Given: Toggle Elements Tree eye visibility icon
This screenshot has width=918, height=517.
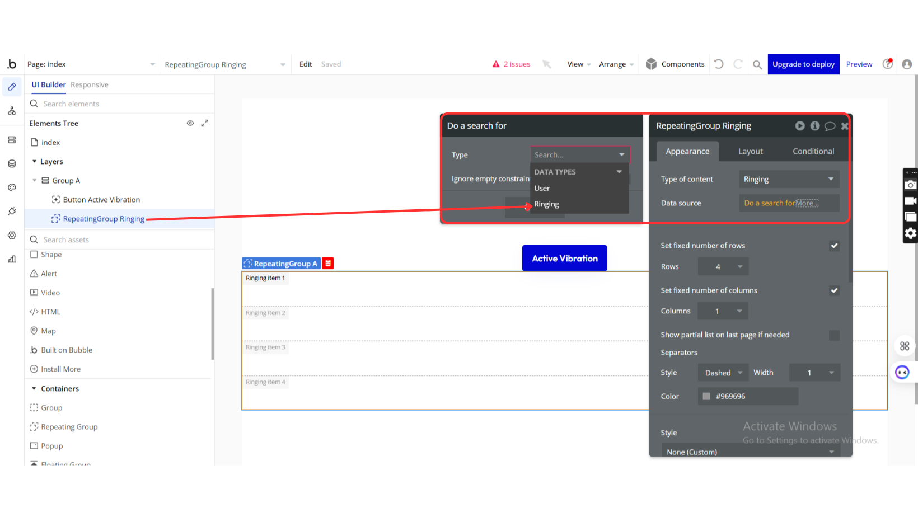Looking at the screenshot, I should [x=190, y=123].
